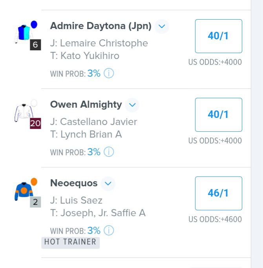Click the Neoequos horse name

coord(73,183)
